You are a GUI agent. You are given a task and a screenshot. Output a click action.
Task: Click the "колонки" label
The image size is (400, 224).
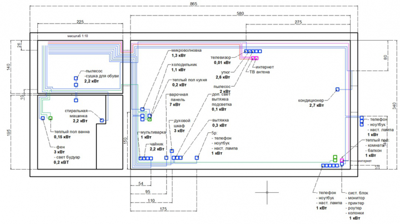tap(356, 213)
